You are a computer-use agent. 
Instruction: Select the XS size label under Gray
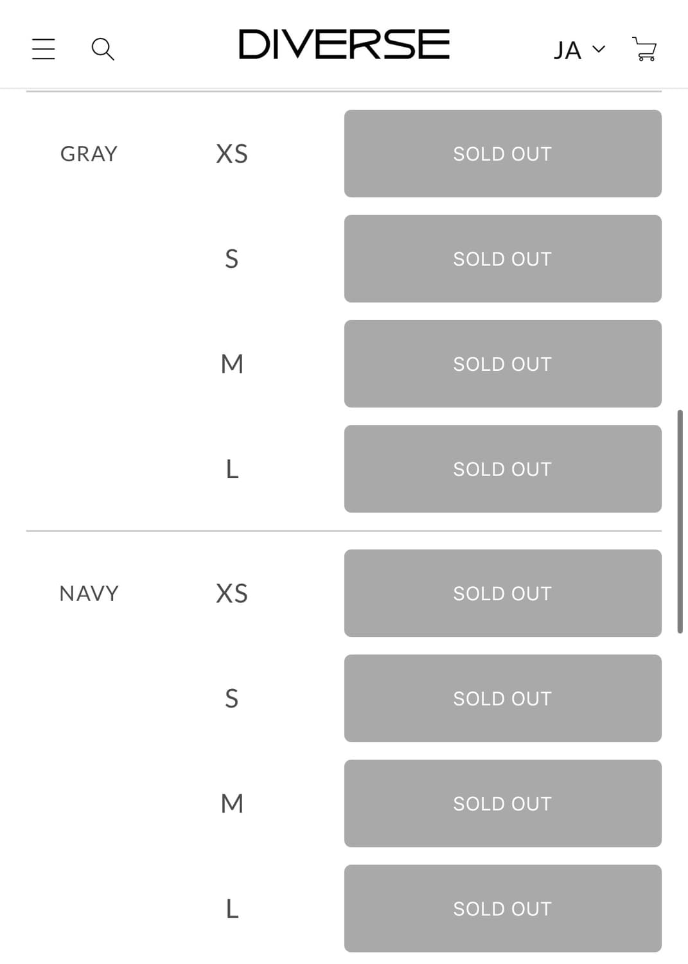click(x=232, y=154)
